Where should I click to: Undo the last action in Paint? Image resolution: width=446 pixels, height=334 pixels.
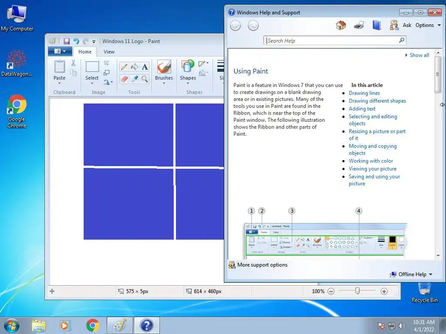(76, 41)
